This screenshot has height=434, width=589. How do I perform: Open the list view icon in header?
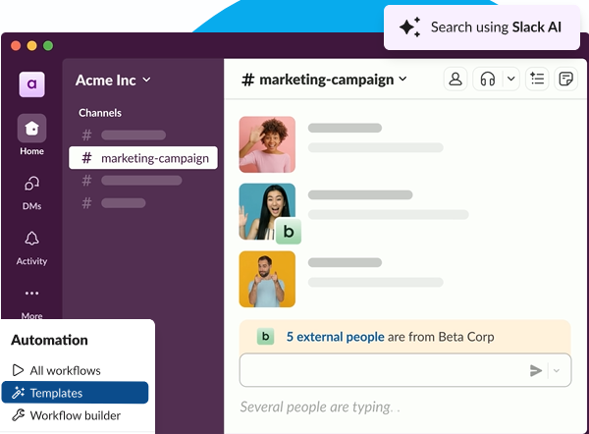[537, 79]
